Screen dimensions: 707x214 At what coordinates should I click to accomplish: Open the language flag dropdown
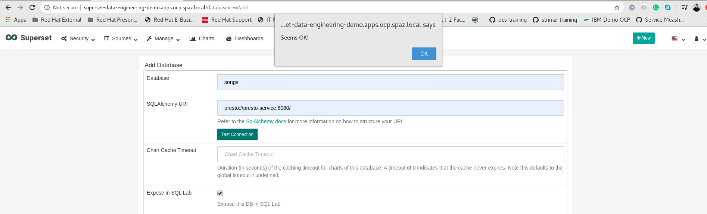click(678, 38)
